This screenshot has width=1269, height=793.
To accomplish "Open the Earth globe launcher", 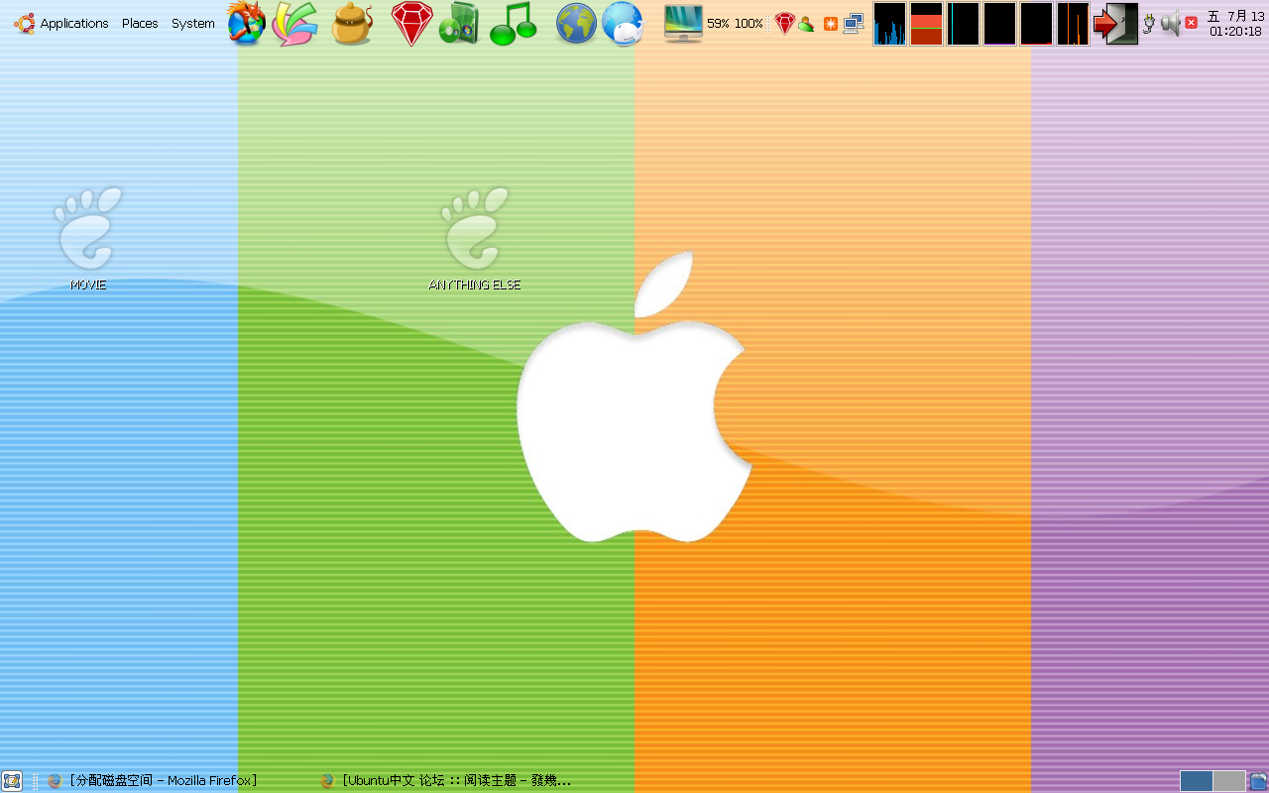I will pyautogui.click(x=576, y=24).
